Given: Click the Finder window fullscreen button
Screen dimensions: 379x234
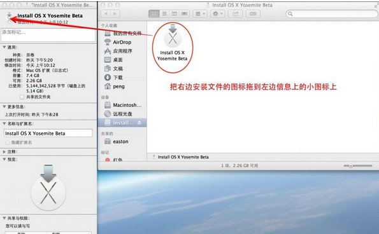Looking at the screenshot, I should [x=376, y=4].
